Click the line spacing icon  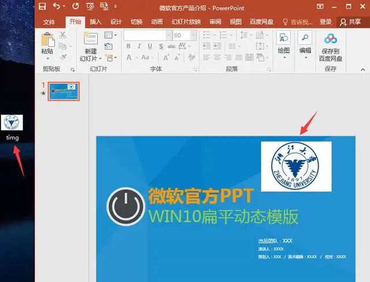pos(244,35)
